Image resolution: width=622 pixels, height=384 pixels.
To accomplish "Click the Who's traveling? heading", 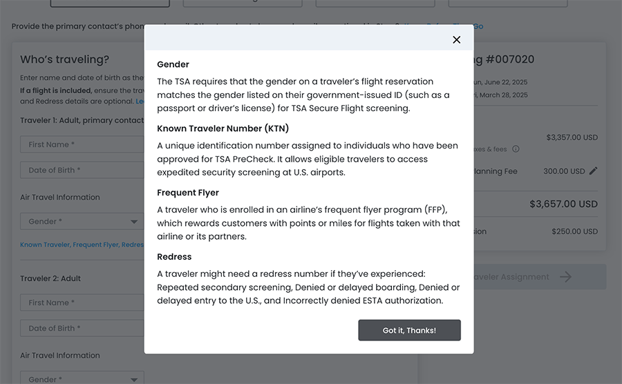I will coord(65,60).
